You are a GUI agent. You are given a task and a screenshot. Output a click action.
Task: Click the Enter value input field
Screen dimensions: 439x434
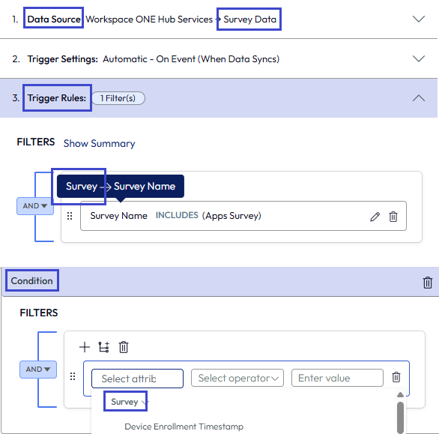(x=337, y=378)
